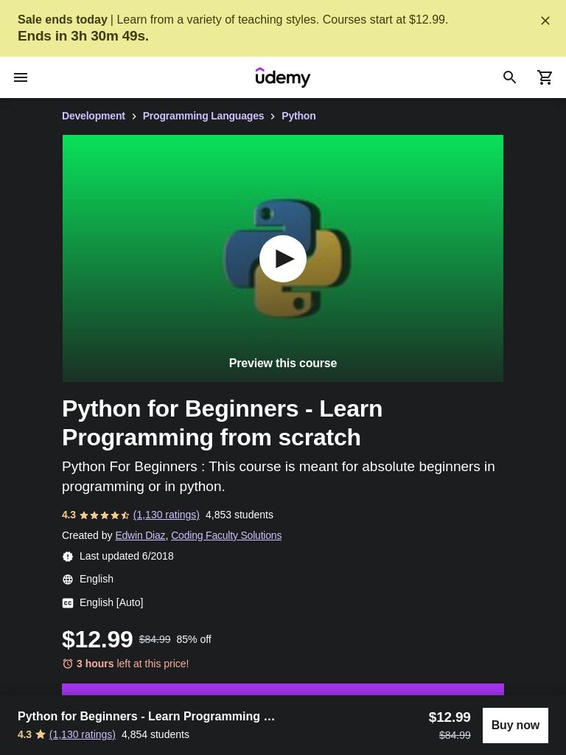Click the 85% off text
This screenshot has width=566, height=755.
[x=194, y=639]
